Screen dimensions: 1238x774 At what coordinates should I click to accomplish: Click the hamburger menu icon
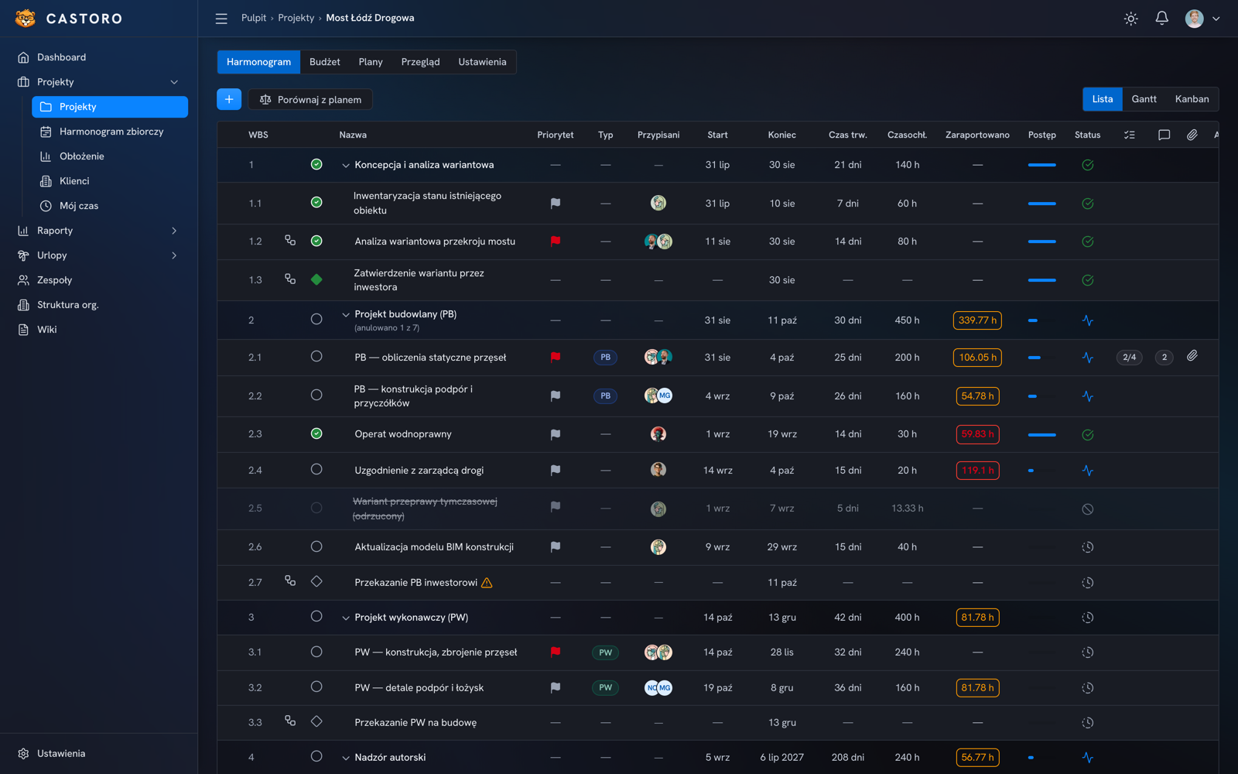point(221,19)
